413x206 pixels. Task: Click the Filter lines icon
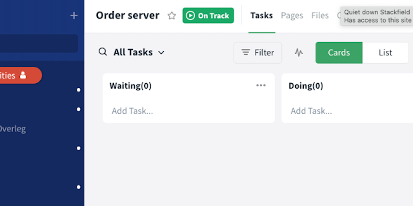point(245,52)
